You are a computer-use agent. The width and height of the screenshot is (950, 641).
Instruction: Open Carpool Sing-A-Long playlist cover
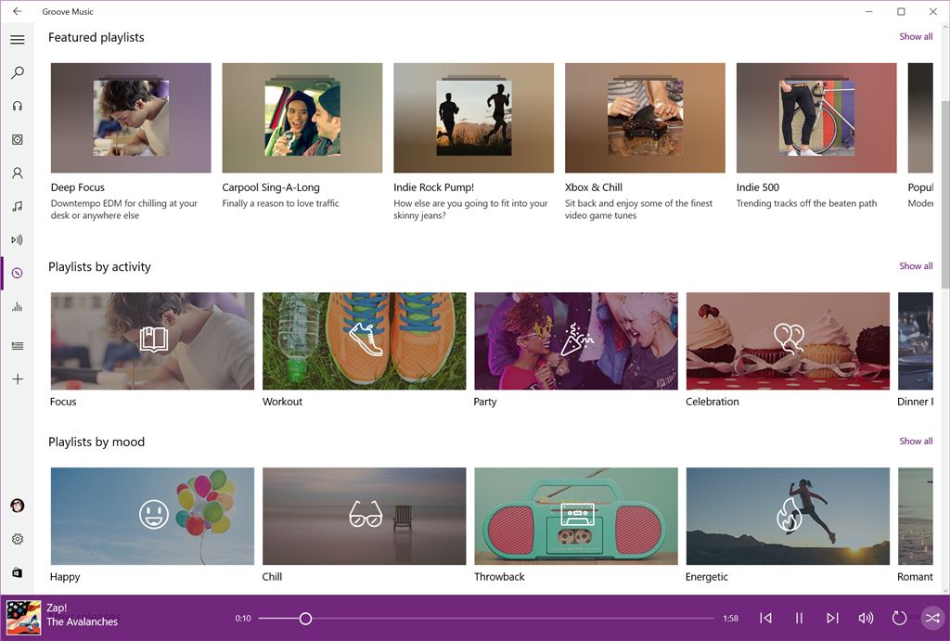(x=302, y=118)
